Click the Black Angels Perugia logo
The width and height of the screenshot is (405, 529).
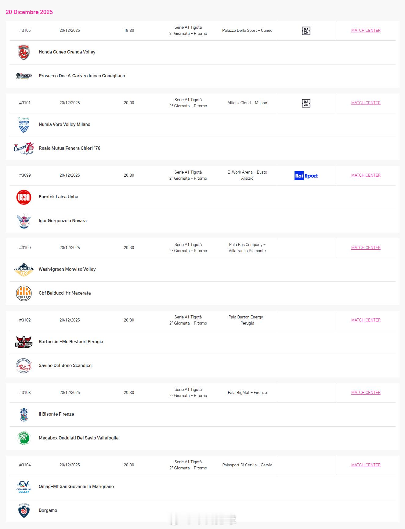click(24, 342)
